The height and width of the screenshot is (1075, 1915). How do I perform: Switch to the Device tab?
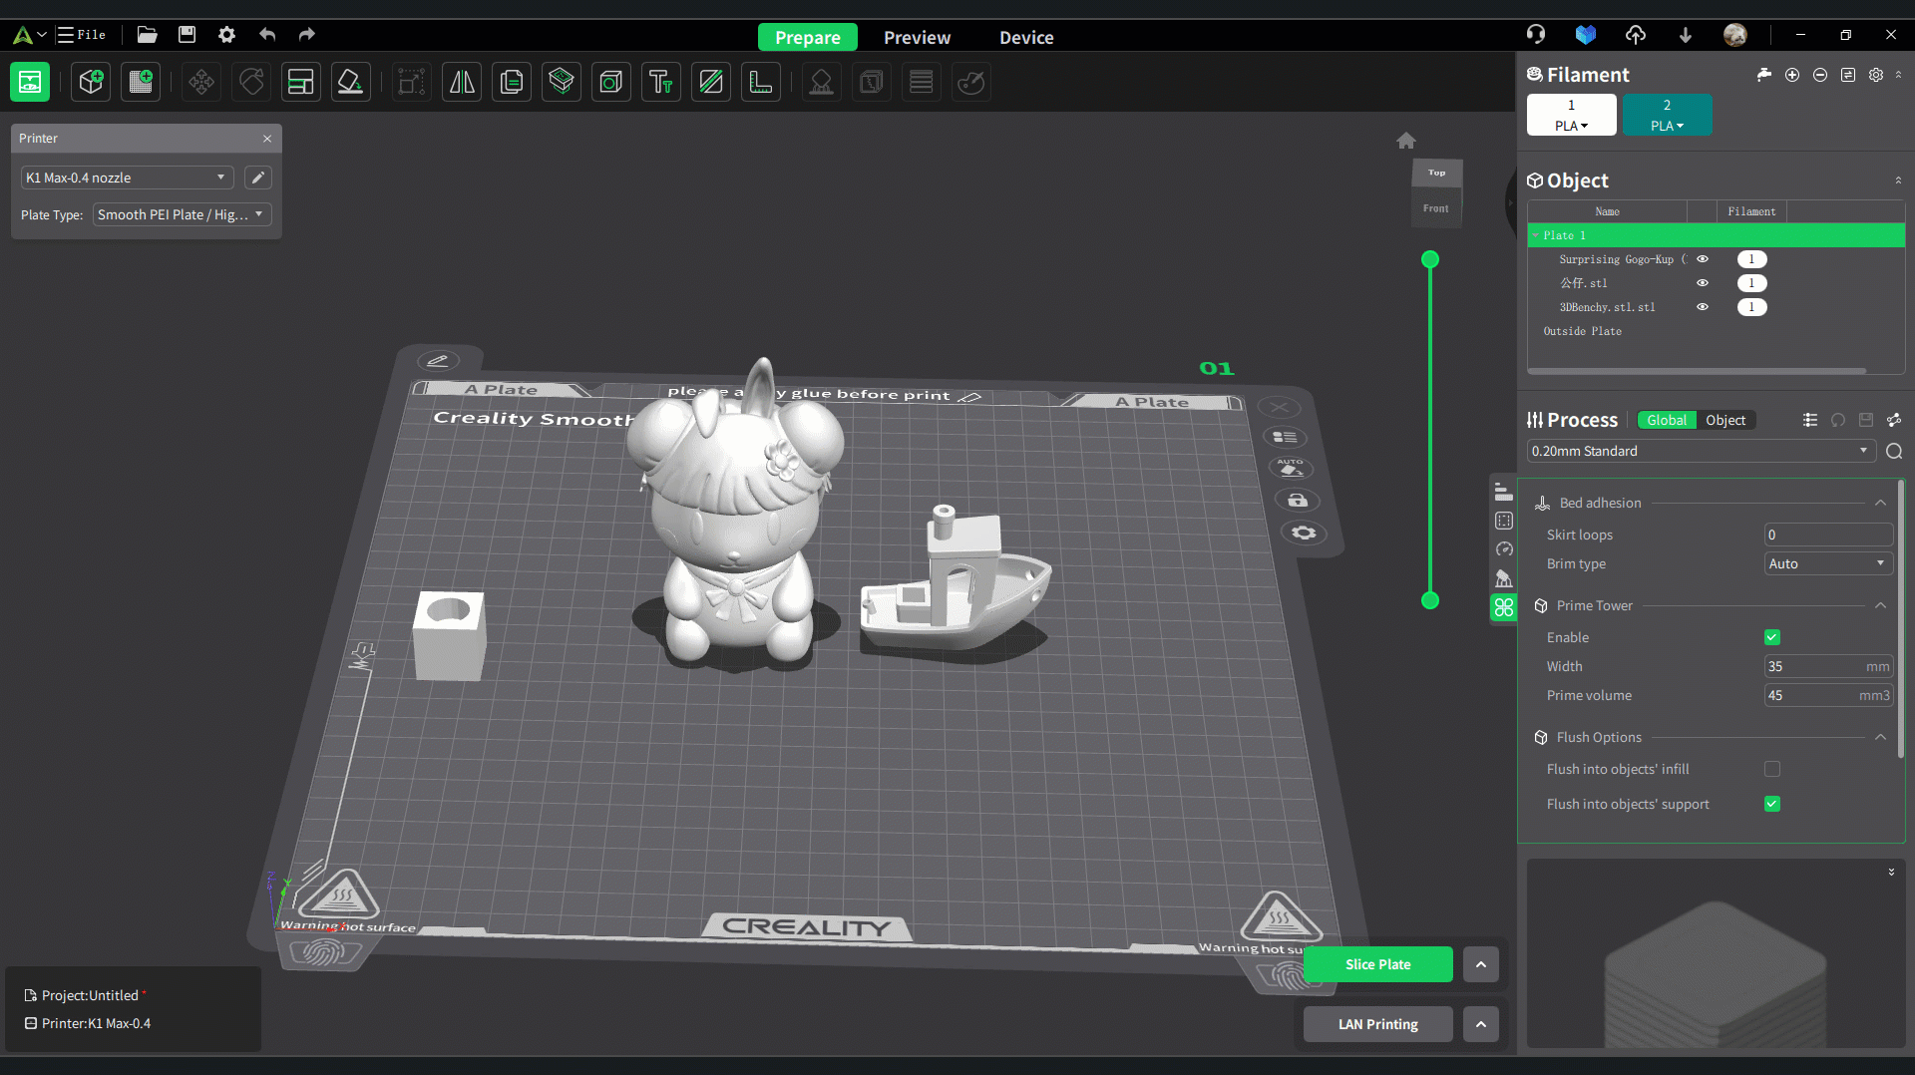(x=1026, y=37)
